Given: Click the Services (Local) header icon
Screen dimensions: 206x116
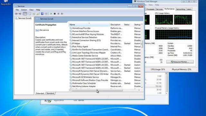Looking at the screenshot, I should point(37,19).
